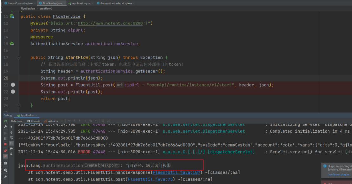Toggle Mute Breakpoints in debug sidebar
This screenshot has height=184, width=352.
click(x=5, y=156)
